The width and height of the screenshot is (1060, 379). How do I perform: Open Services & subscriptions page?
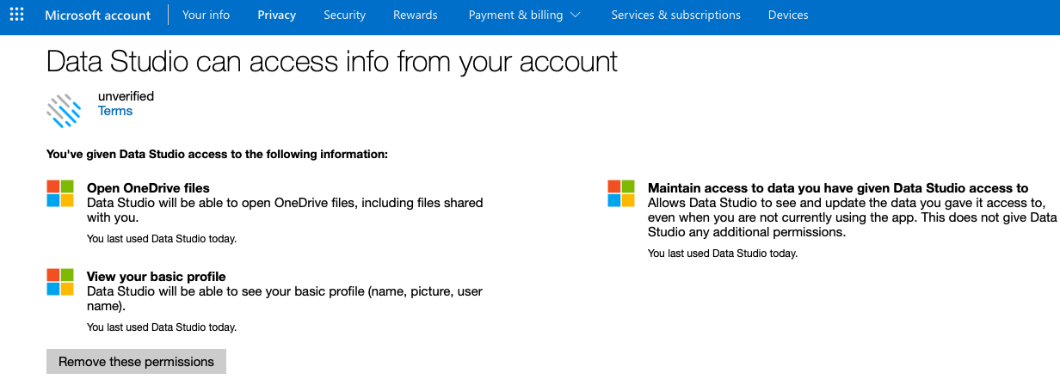[675, 15]
